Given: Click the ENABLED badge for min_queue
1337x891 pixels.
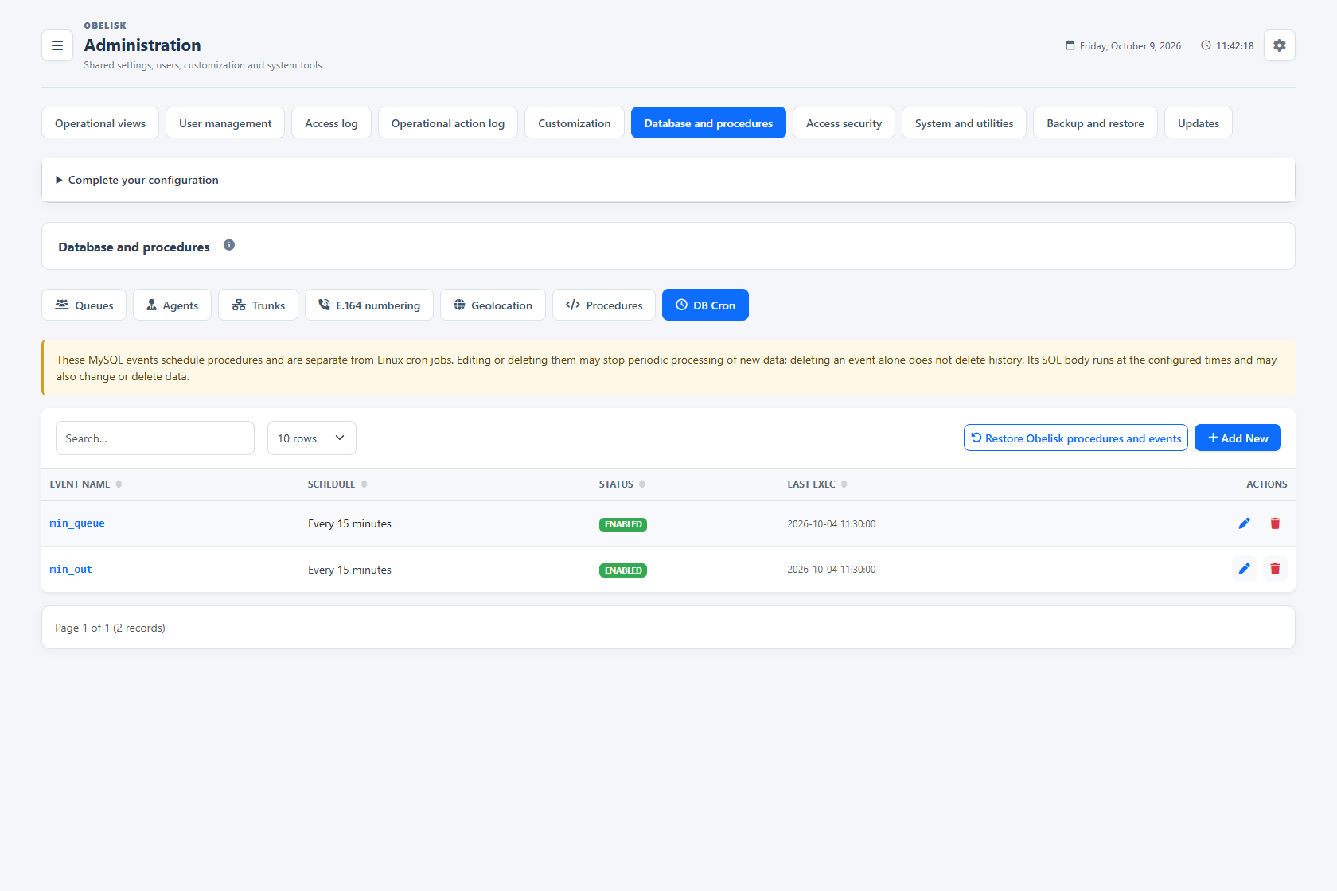Looking at the screenshot, I should click(623, 524).
